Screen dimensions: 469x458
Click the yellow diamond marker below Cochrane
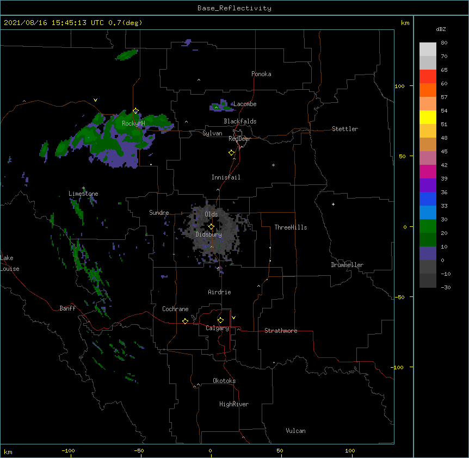pyautogui.click(x=185, y=321)
